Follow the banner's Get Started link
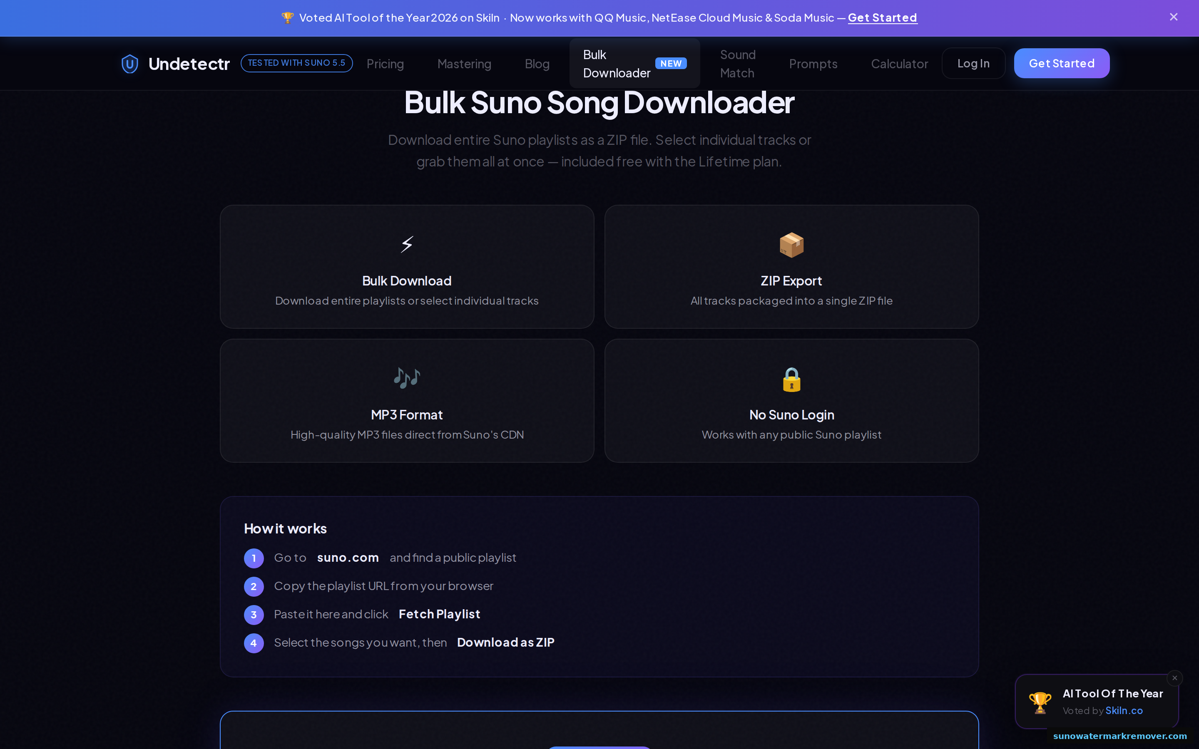Screen dimensions: 1199x749 click(883, 18)
